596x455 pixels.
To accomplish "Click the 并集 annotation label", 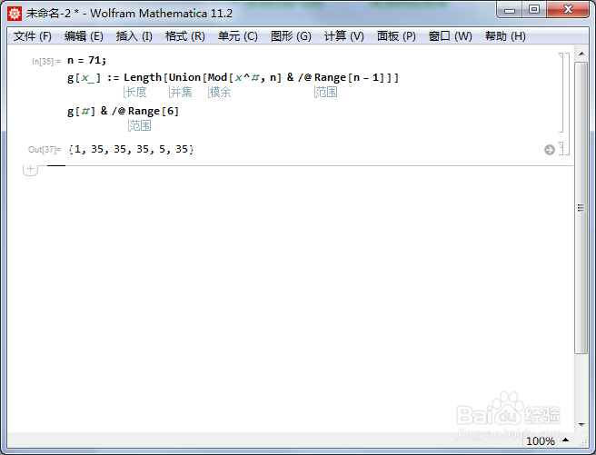I will 181,92.
